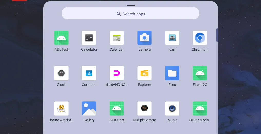Open the Contacts app
This screenshot has width=261, height=134.
(x=89, y=73)
